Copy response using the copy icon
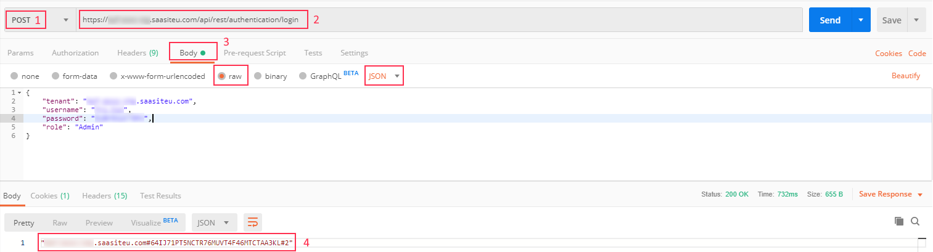 pyautogui.click(x=899, y=221)
